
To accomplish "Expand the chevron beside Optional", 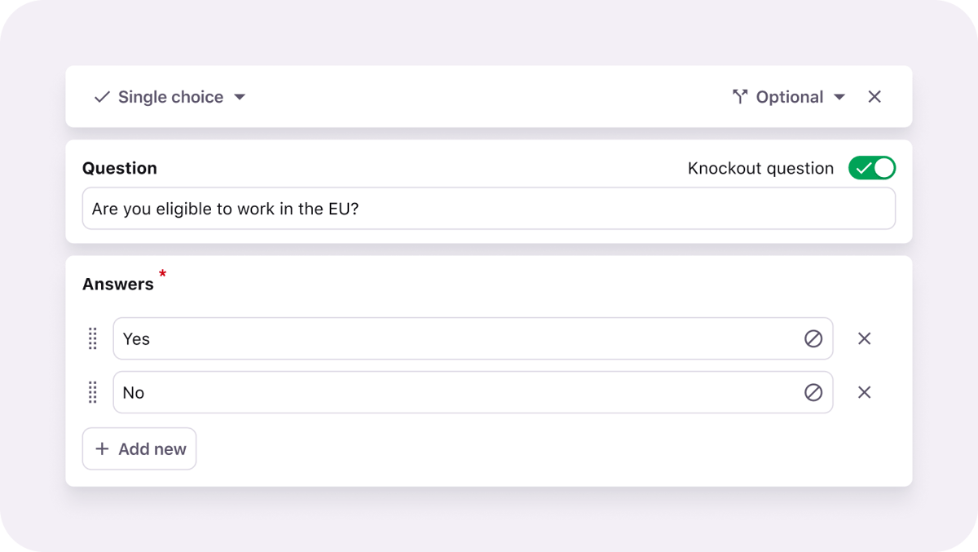I will pos(840,96).
